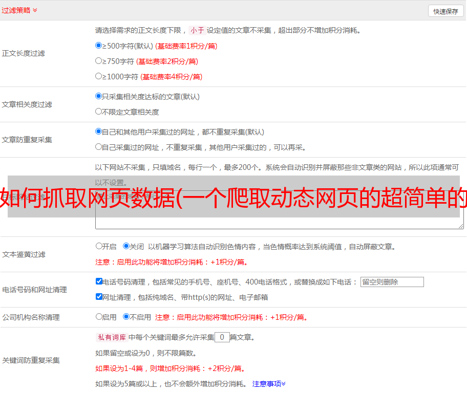Toggle the 网址清理 checkbox
The image size is (467, 393).
99,297
